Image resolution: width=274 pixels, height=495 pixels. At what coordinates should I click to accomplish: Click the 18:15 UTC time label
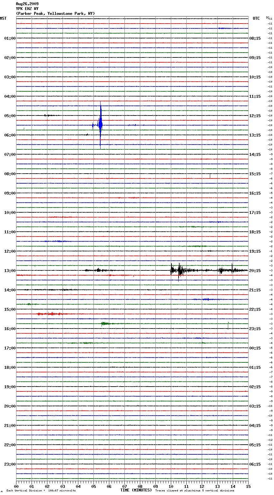pos(255,232)
